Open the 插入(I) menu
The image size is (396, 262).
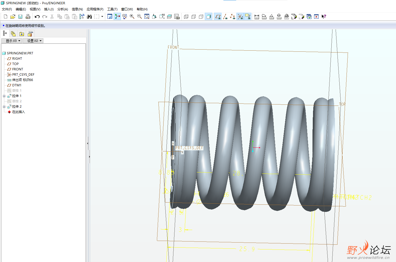[49, 9]
